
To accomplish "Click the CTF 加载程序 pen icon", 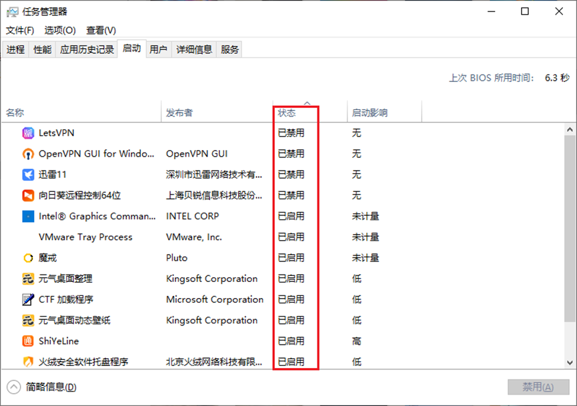I will 28,300.
